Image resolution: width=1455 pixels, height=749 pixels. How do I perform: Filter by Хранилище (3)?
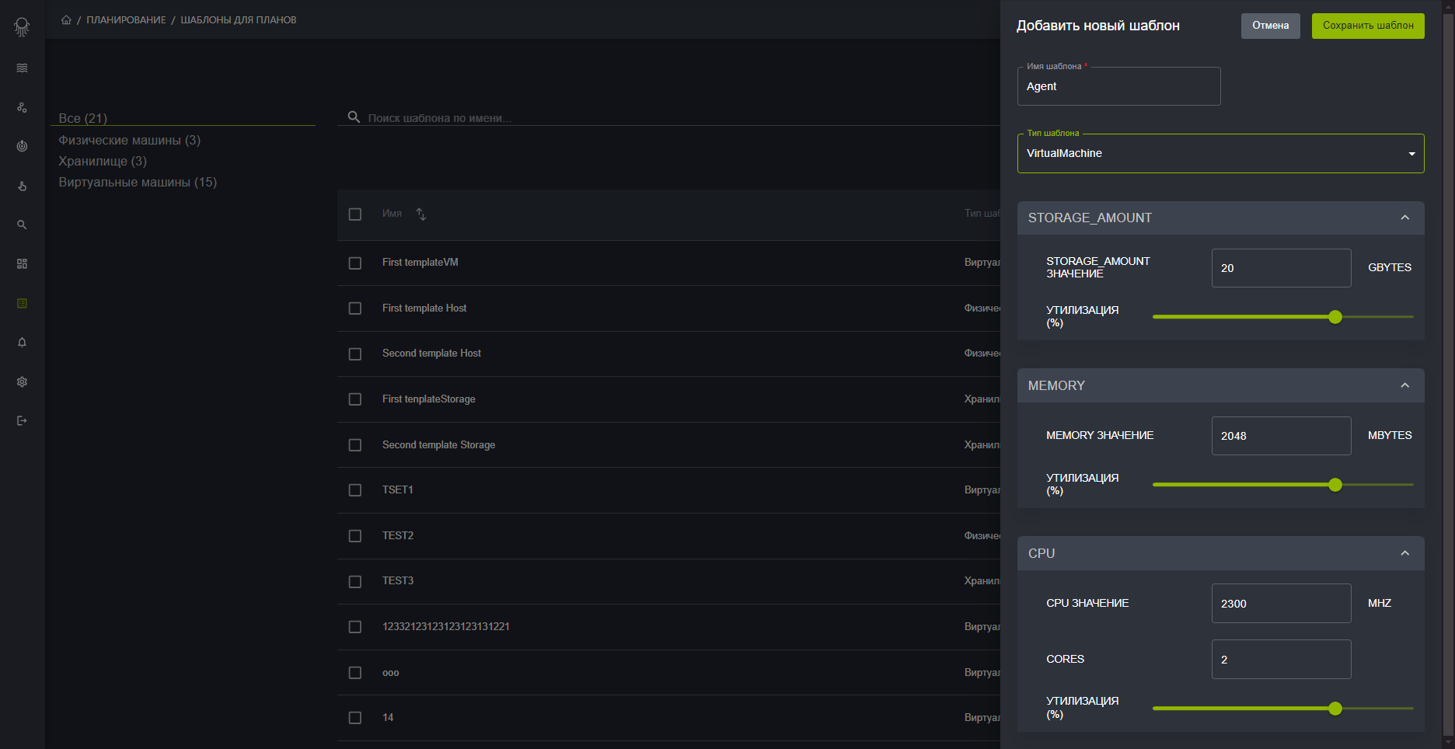click(x=103, y=161)
